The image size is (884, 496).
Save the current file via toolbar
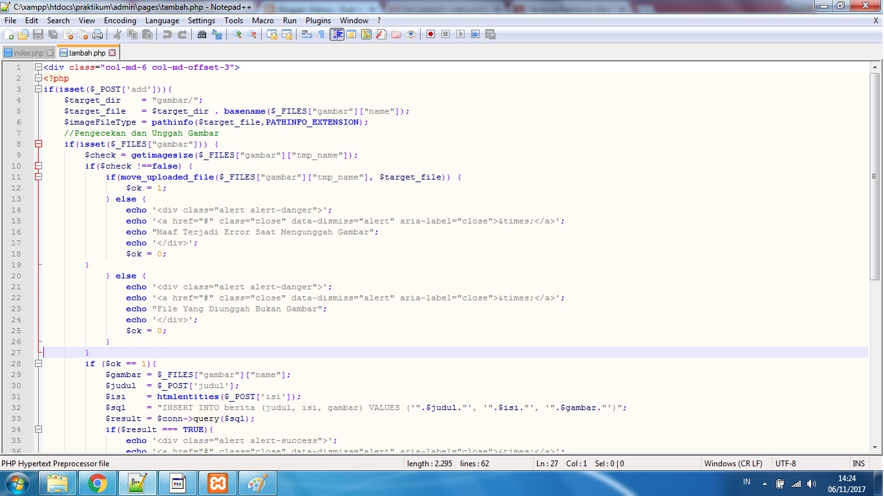coord(38,34)
